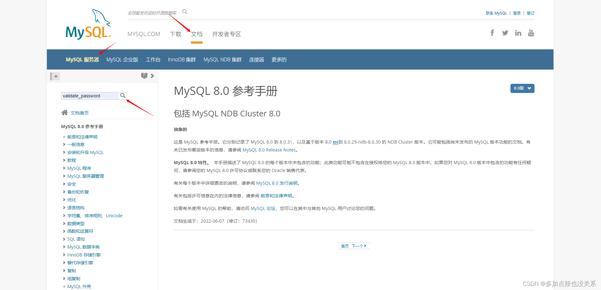Open 前言和法律声明 in the sidebar tree
Image resolution: width=601 pixels, height=290 pixels.
coord(82,137)
